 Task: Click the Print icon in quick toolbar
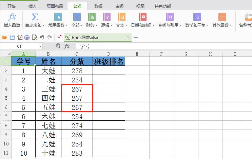(27, 37)
